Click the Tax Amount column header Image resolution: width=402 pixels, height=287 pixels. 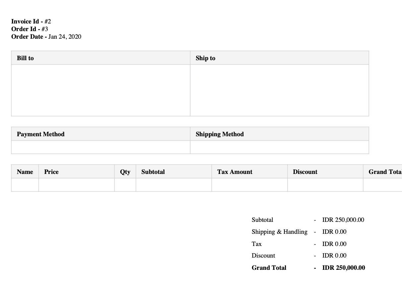(x=250, y=172)
